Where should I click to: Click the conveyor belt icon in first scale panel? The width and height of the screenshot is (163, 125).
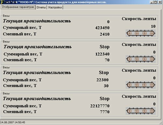[x=141, y=33]
